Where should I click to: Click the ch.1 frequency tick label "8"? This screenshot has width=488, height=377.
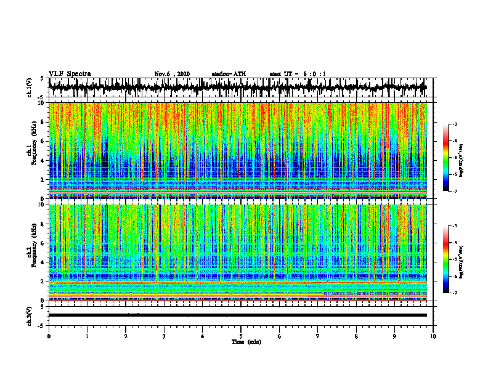(x=43, y=122)
